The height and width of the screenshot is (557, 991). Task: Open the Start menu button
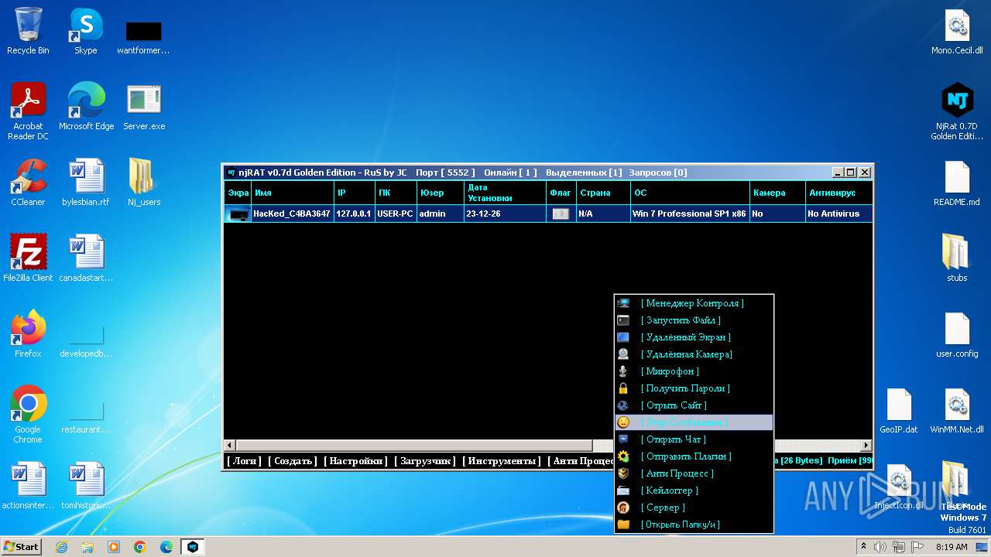[21, 546]
